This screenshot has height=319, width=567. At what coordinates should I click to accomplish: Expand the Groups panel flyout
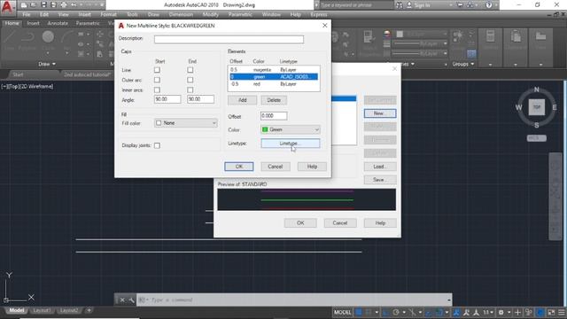[463, 64]
